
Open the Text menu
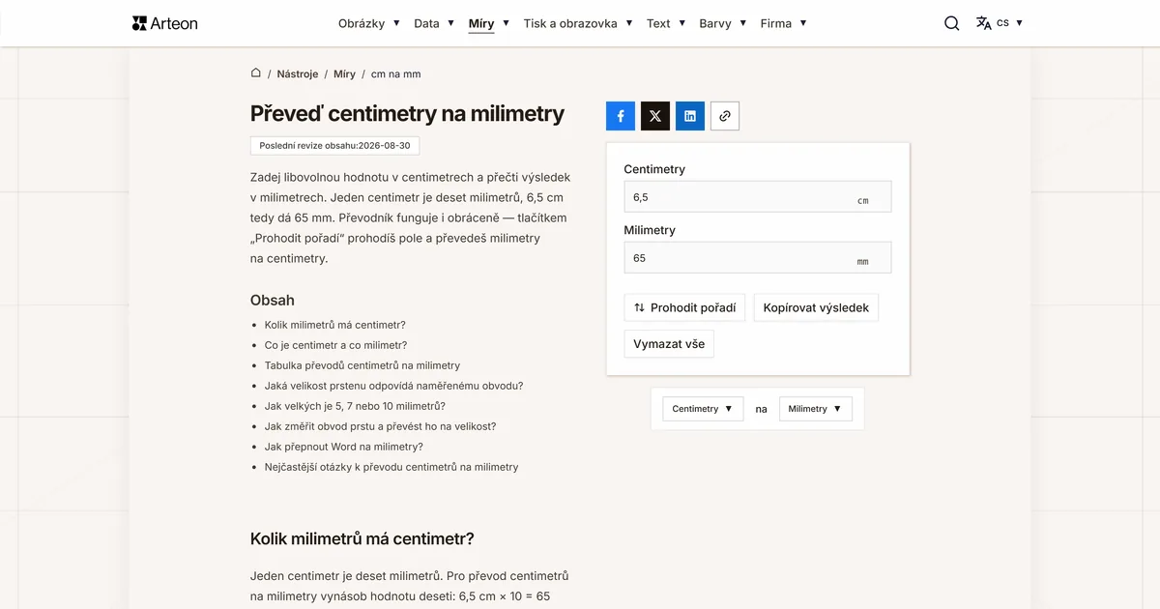coord(666,23)
